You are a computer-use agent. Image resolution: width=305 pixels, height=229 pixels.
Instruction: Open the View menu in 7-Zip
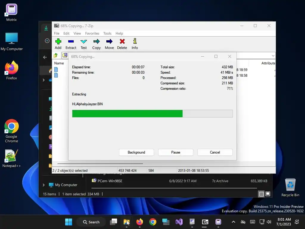click(77, 33)
